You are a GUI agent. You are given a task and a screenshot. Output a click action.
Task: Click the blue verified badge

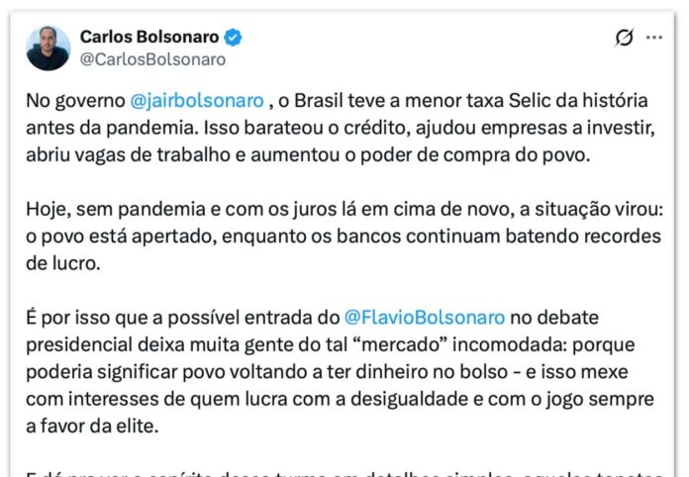coord(234,38)
